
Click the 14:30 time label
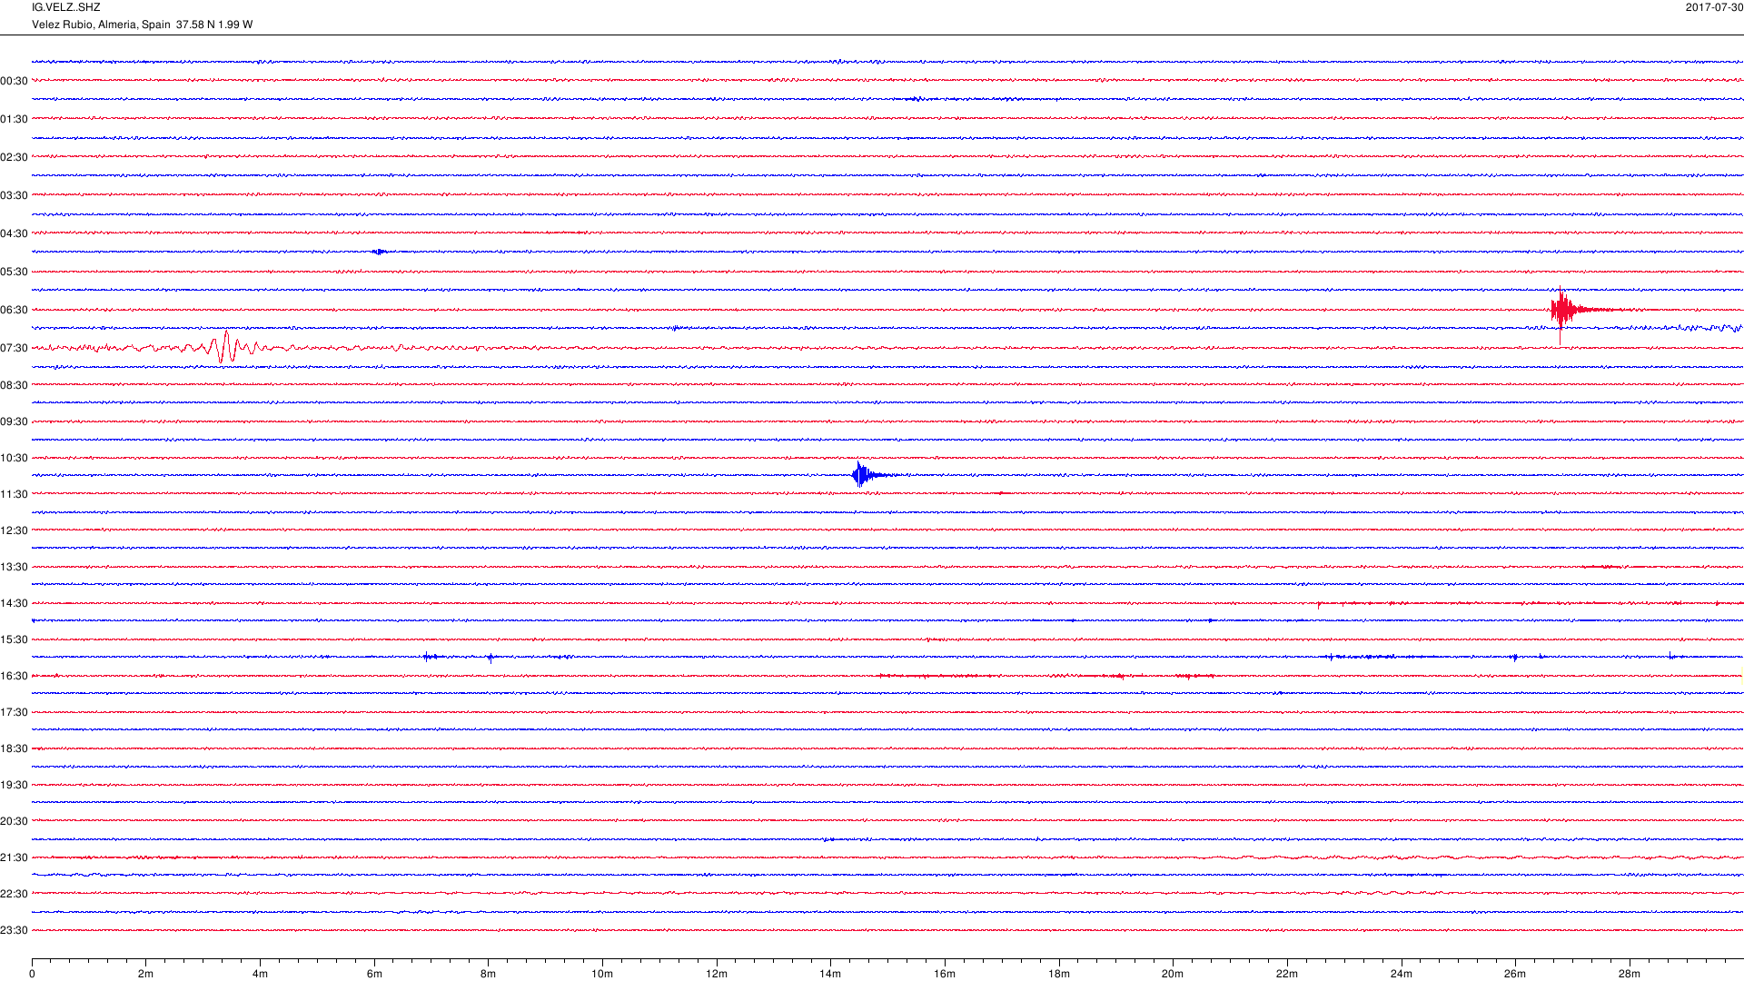[14, 603]
